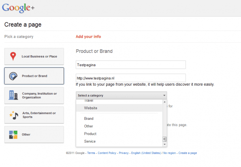The width and height of the screenshot is (241, 167).
Task: Click the category dropdown arrow
Action: (164, 95)
